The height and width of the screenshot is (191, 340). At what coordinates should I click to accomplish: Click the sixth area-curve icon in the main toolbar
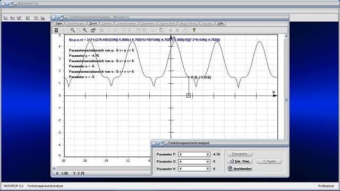pyautogui.click(x=43, y=18)
